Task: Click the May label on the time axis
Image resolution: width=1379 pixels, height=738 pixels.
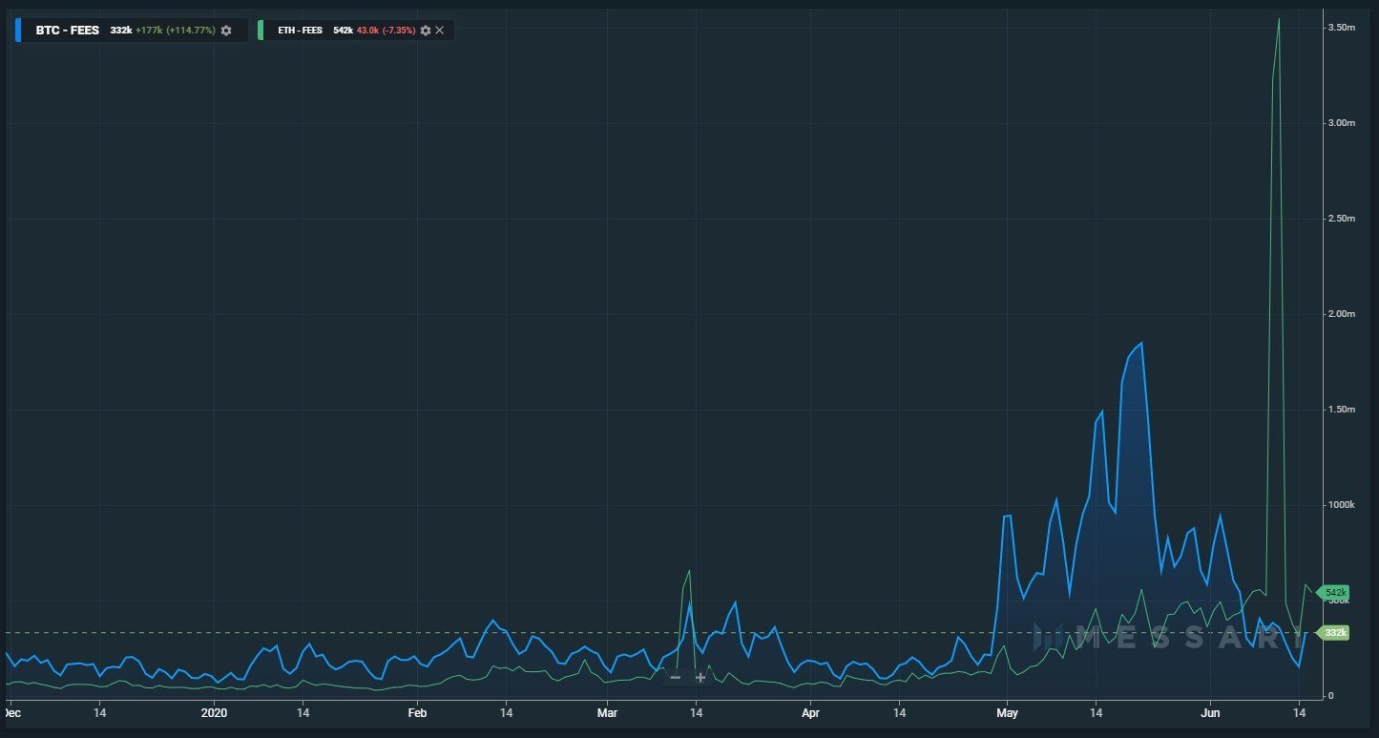Action: 1009,713
